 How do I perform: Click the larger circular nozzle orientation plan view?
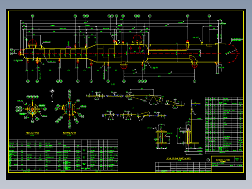[x=70, y=109]
